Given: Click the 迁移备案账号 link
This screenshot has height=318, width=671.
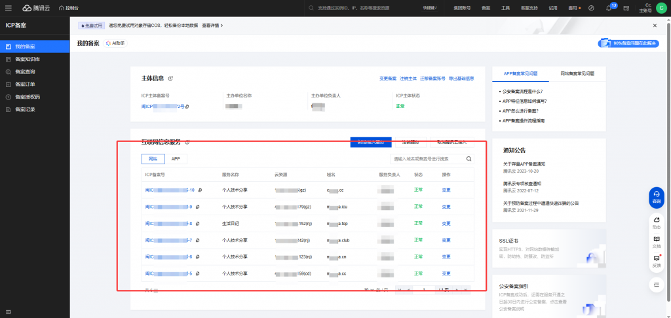Looking at the screenshot, I should click(x=432, y=79).
